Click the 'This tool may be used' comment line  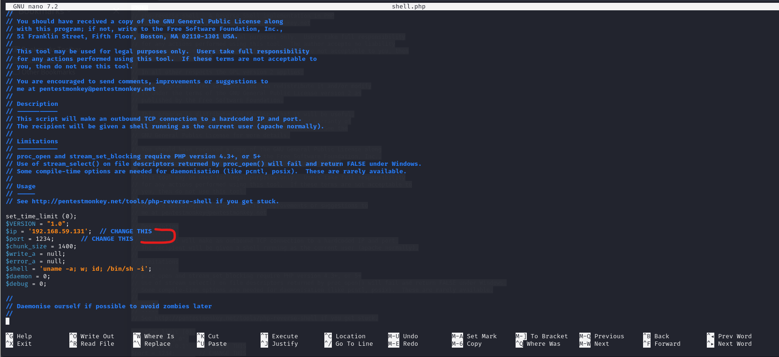point(157,52)
